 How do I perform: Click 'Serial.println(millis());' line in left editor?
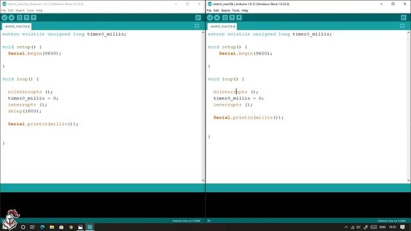(x=43, y=124)
